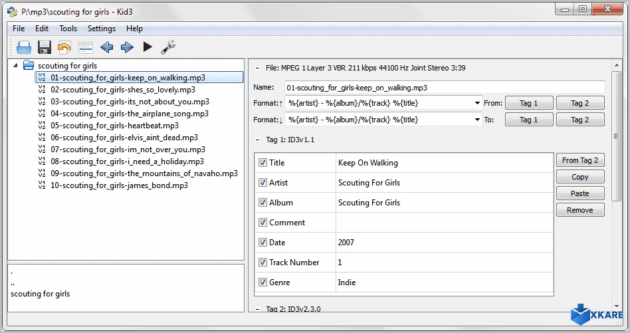This screenshot has height=333, width=630.
Task: Open the Format up-arrow dropdown
Action: (477, 103)
